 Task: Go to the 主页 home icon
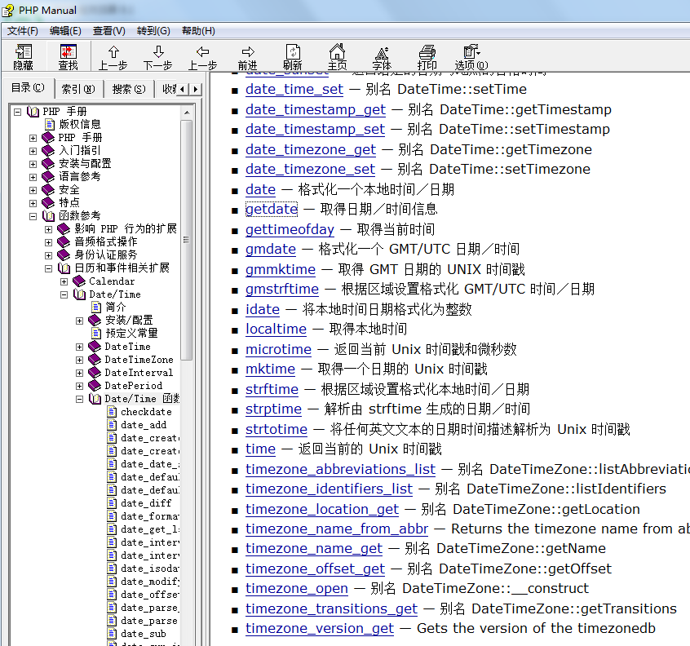(x=338, y=56)
